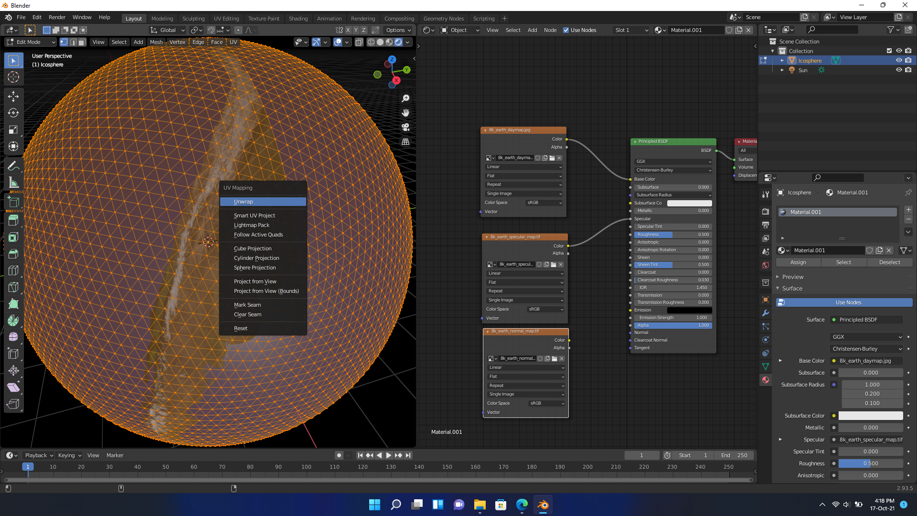
Task: Open GGX distribution dropdown in Principled BSDF node
Action: (x=673, y=161)
